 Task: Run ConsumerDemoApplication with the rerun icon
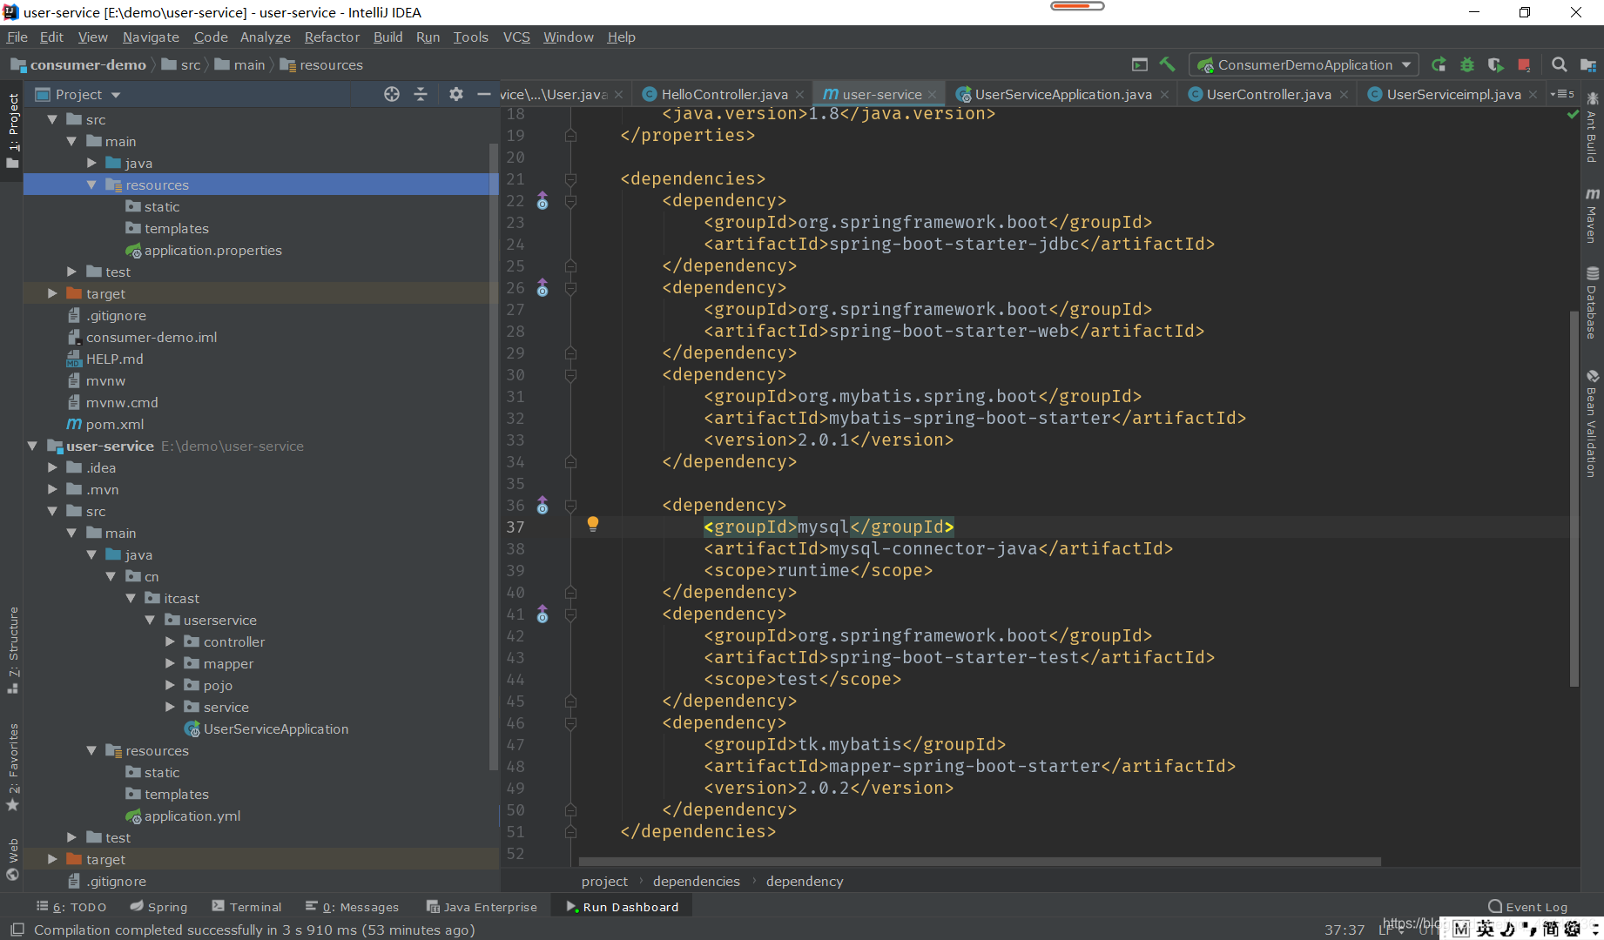1439,64
